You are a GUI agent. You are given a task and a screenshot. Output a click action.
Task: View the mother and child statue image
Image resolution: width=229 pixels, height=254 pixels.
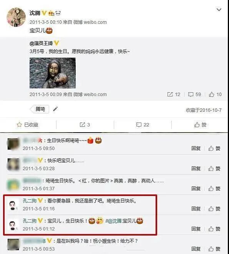(53, 73)
